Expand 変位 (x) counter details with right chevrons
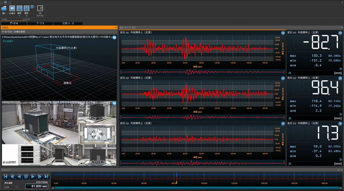Image resolution: width=344 pixels, height=191 pixels. coord(341,69)
